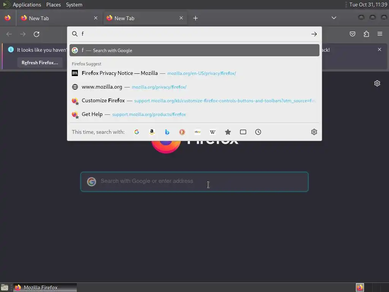
Task: Click the Firefox workspace thumbnail in bottom panel
Action: click(x=360, y=287)
